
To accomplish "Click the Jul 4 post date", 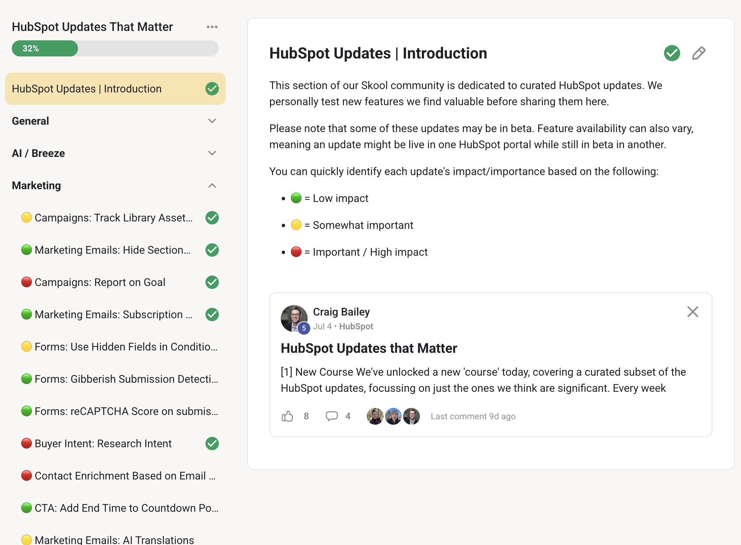I will [x=322, y=326].
